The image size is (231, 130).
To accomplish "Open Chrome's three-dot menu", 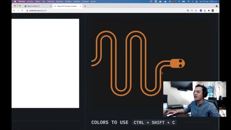I will [217, 10].
